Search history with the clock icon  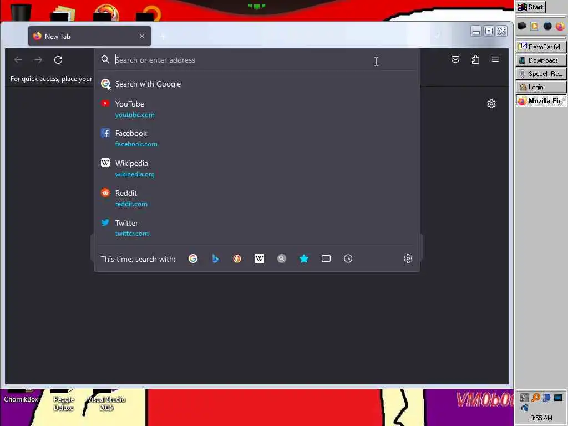[348, 258]
